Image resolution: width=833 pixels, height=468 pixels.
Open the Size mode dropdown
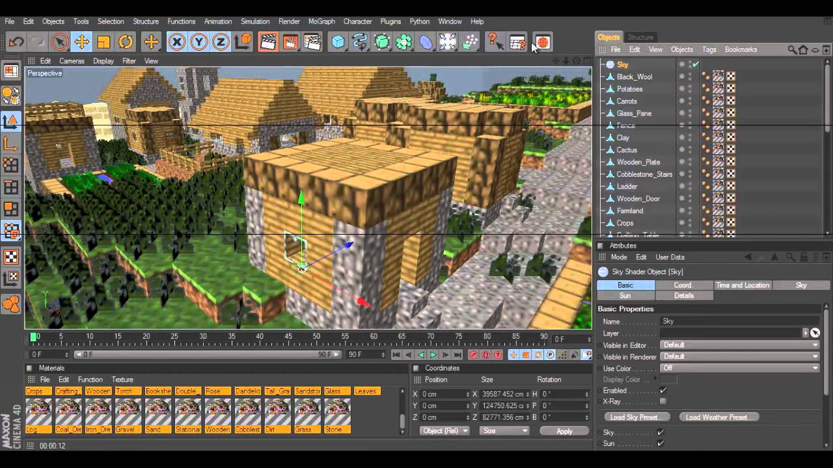click(x=504, y=431)
